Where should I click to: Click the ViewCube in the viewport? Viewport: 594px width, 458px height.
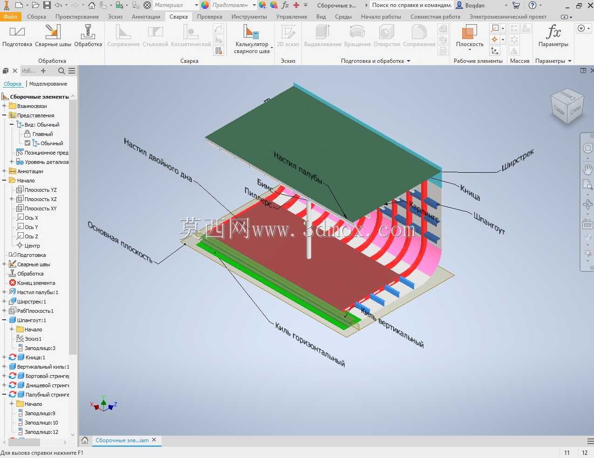pyautogui.click(x=567, y=106)
